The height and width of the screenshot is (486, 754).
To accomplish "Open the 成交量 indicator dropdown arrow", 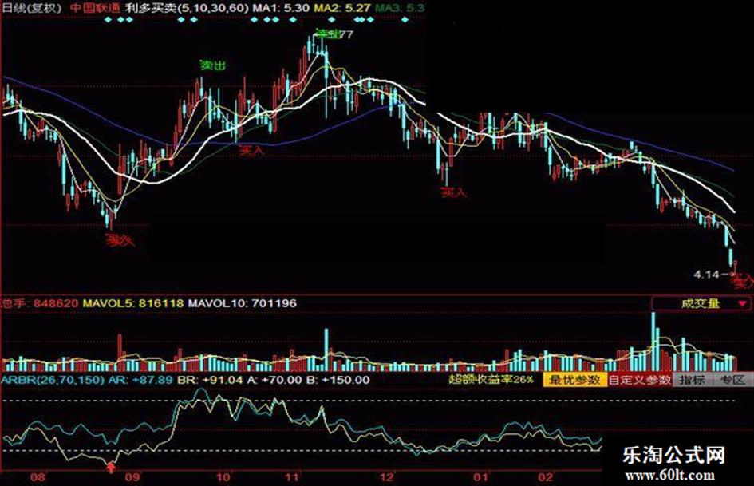I will coord(743,303).
